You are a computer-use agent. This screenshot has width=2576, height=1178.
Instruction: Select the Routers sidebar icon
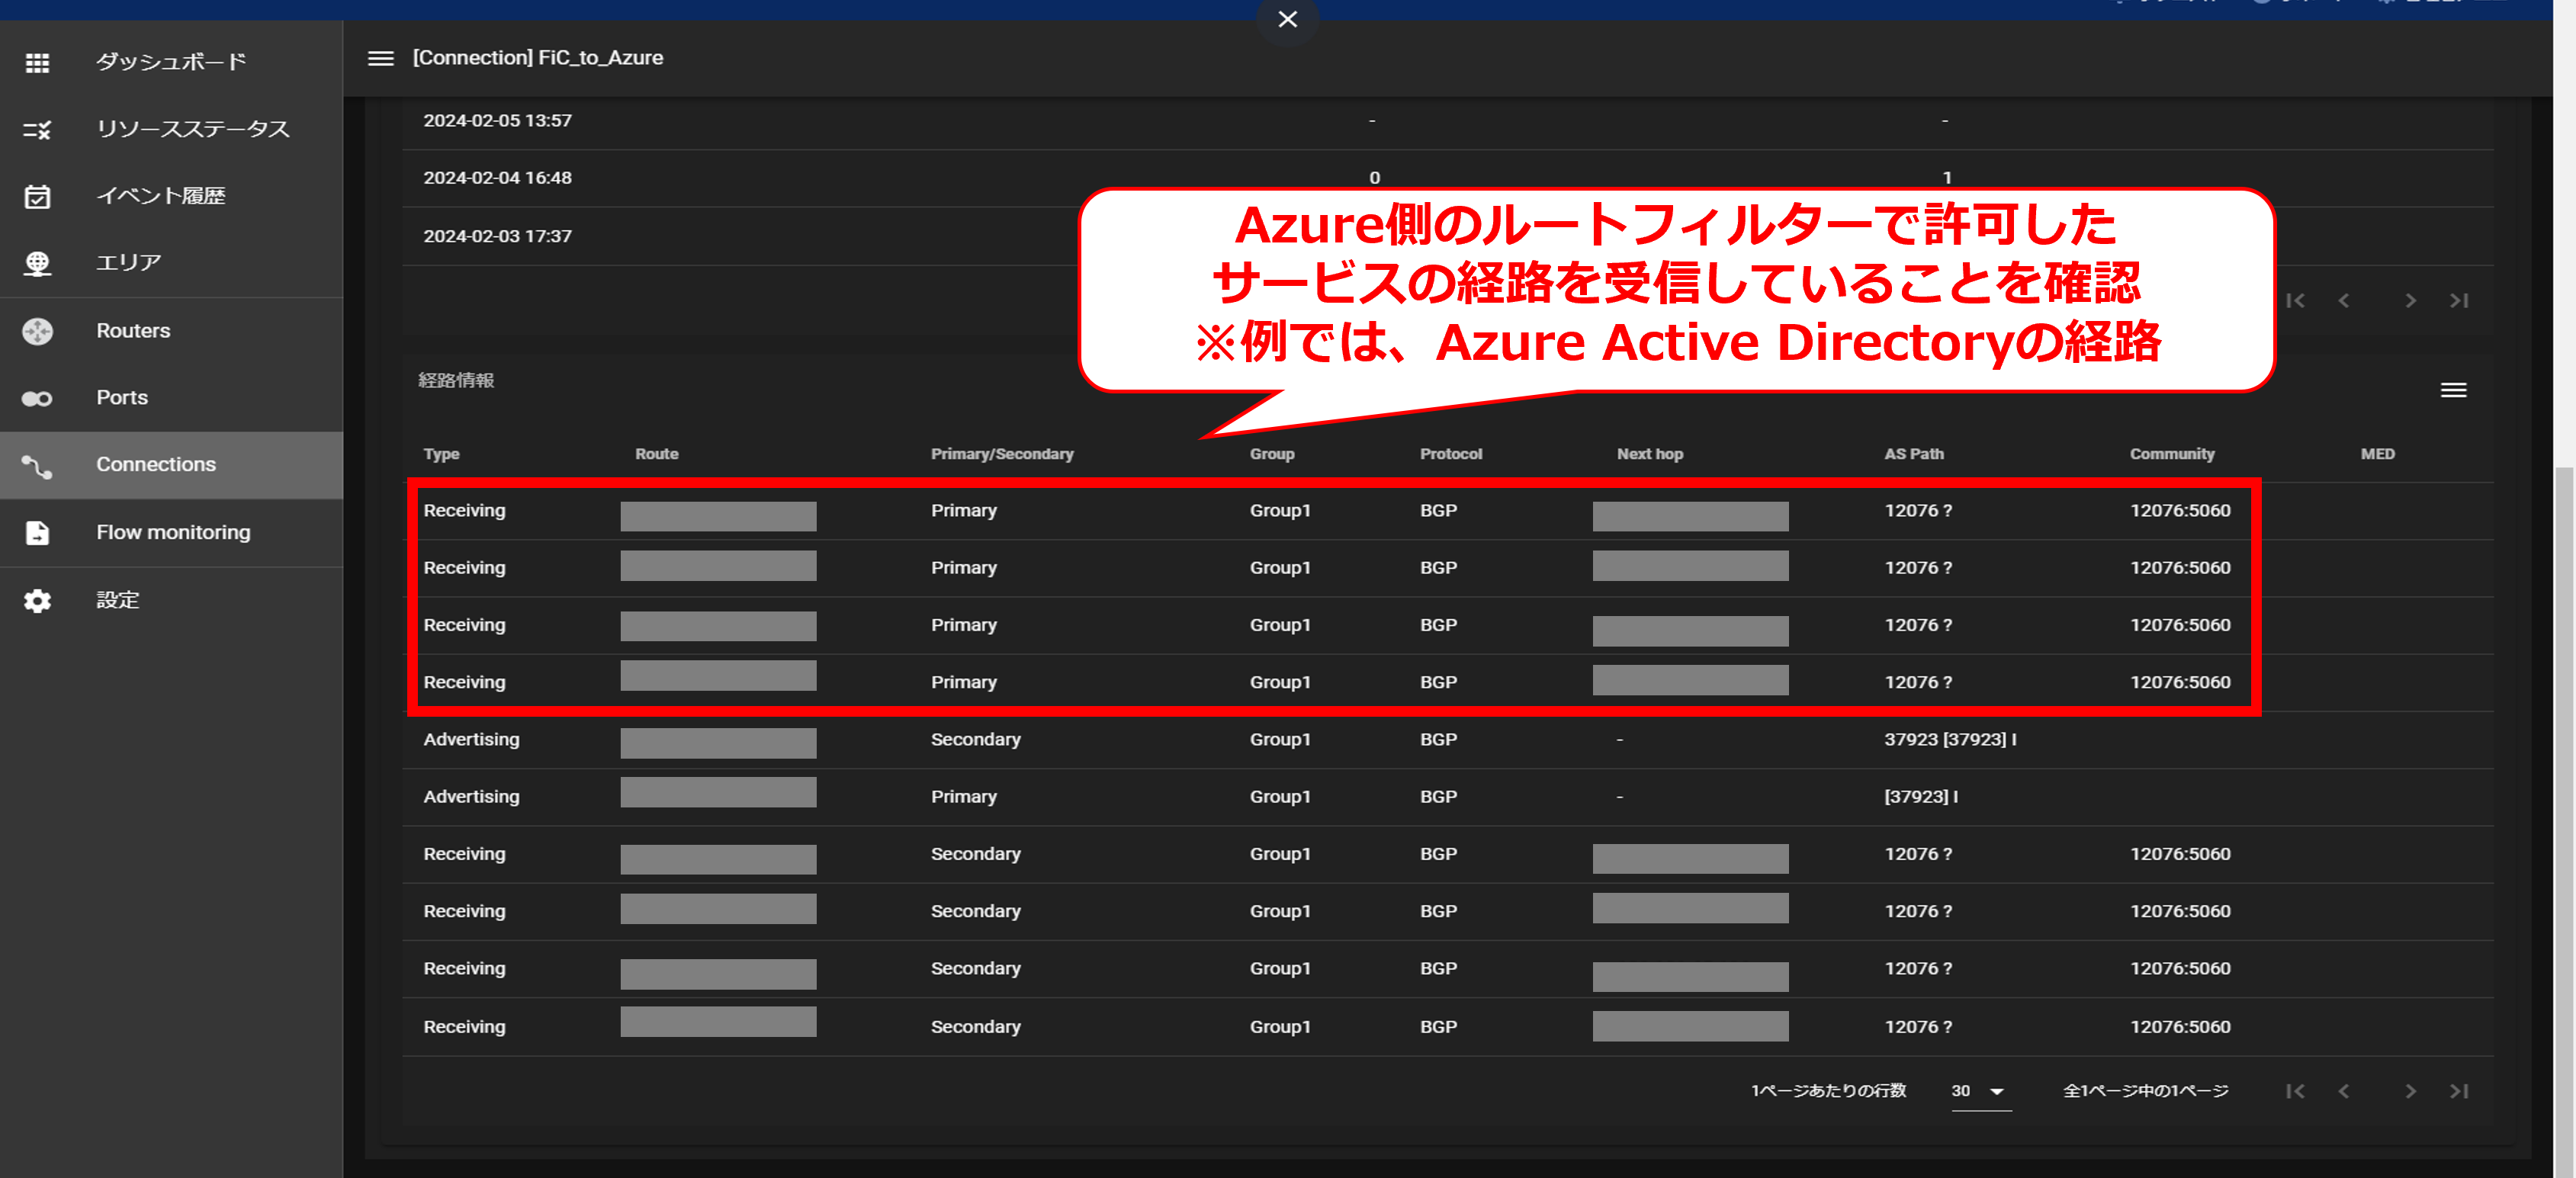click(37, 331)
